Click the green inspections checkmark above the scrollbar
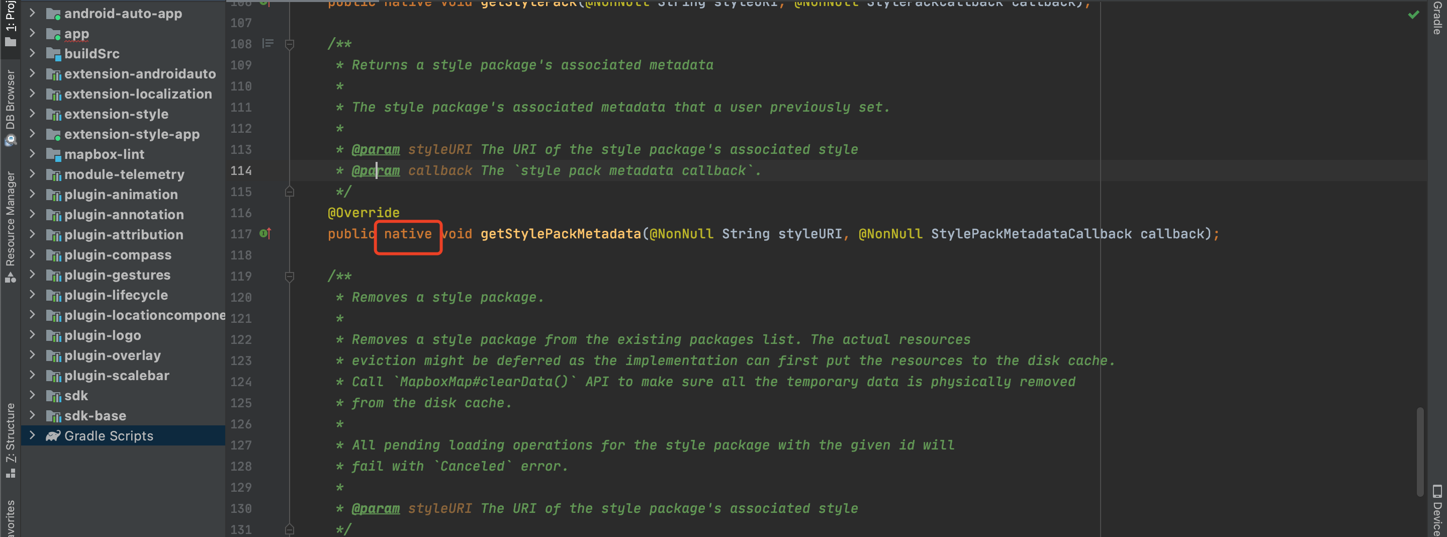The width and height of the screenshot is (1447, 537). click(x=1414, y=15)
